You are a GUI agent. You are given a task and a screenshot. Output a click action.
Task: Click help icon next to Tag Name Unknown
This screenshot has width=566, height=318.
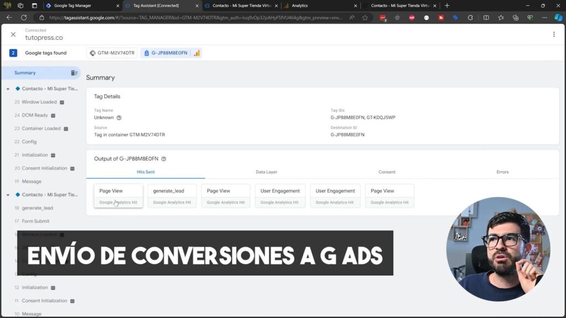(x=119, y=118)
